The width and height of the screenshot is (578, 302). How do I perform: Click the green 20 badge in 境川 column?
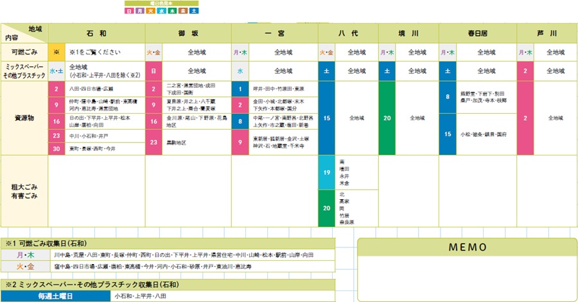(x=387, y=118)
